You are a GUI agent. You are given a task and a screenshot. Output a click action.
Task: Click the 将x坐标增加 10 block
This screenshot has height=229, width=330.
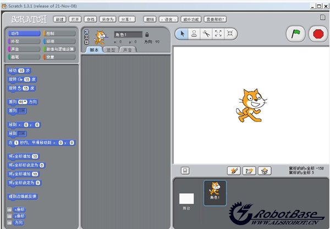(x=24, y=157)
